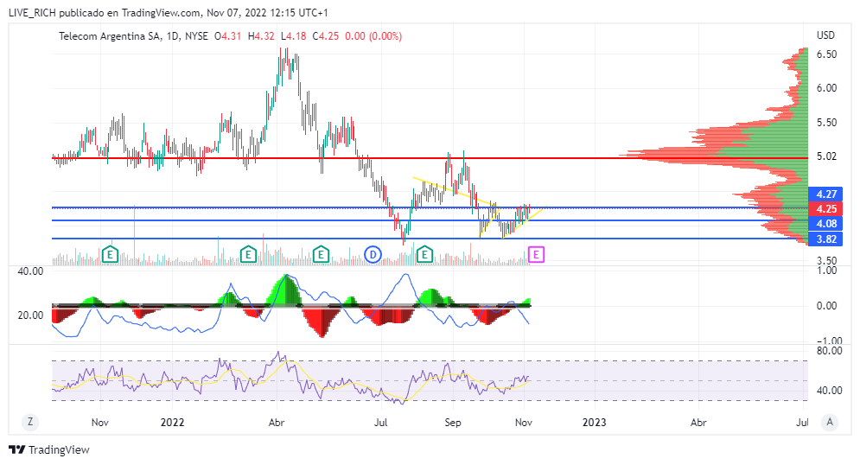Screen dimensions: 860x465
Task: Click the 2023 date axis label
Action: tap(594, 423)
